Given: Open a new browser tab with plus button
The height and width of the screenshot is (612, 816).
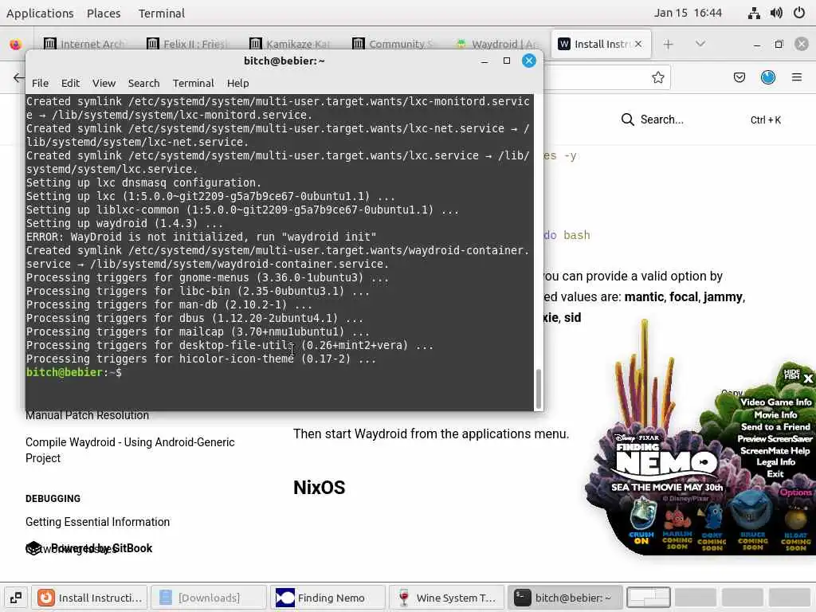Looking at the screenshot, I should click(669, 45).
